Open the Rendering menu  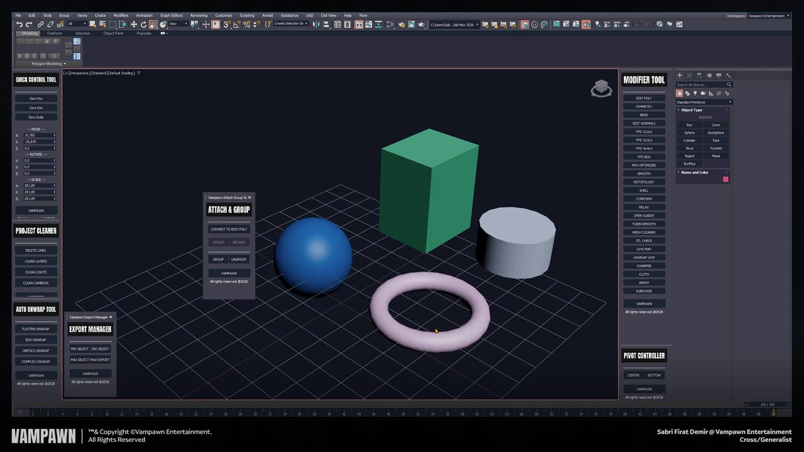point(198,15)
